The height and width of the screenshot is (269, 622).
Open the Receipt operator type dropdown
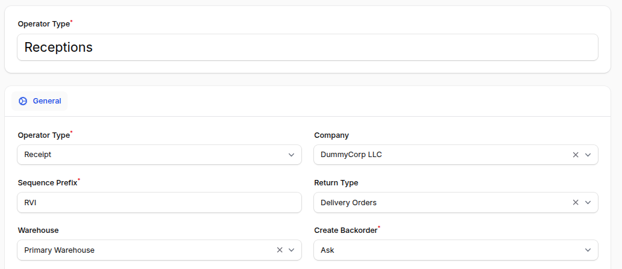151,155
